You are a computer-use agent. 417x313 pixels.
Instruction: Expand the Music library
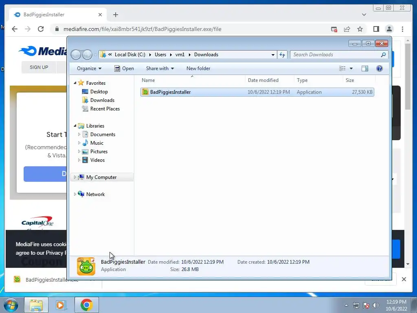click(79, 143)
